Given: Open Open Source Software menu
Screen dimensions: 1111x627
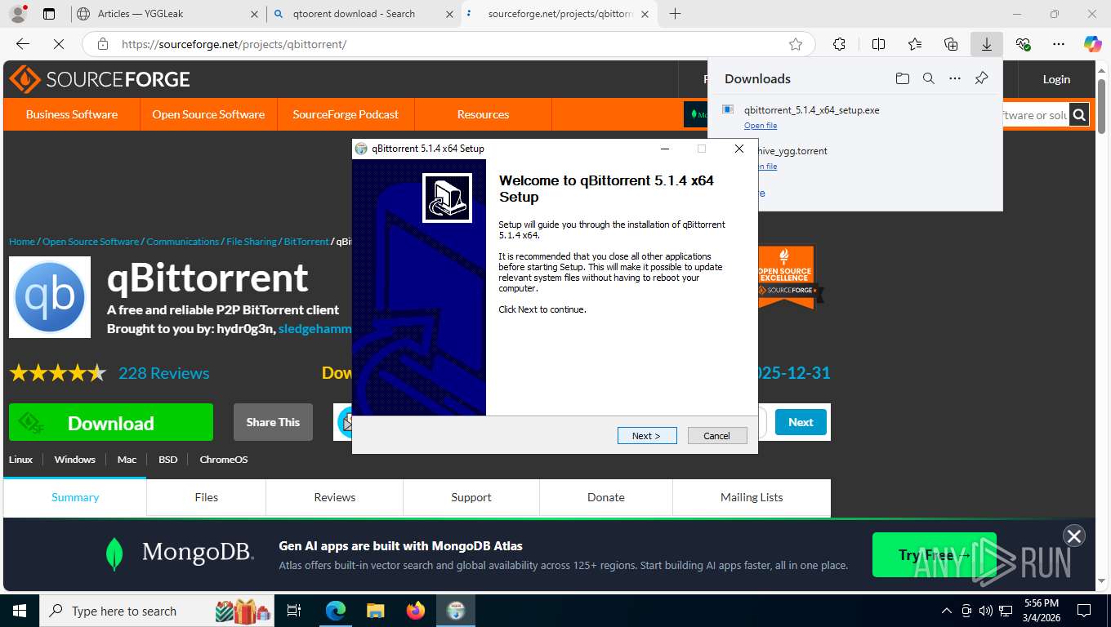Looking at the screenshot, I should click(208, 114).
